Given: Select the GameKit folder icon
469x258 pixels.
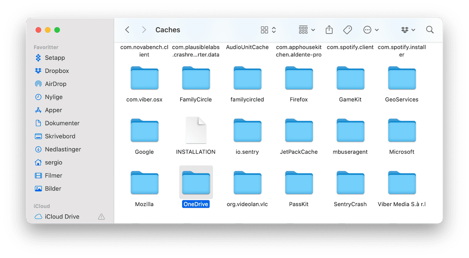Looking at the screenshot, I should click(x=350, y=78).
